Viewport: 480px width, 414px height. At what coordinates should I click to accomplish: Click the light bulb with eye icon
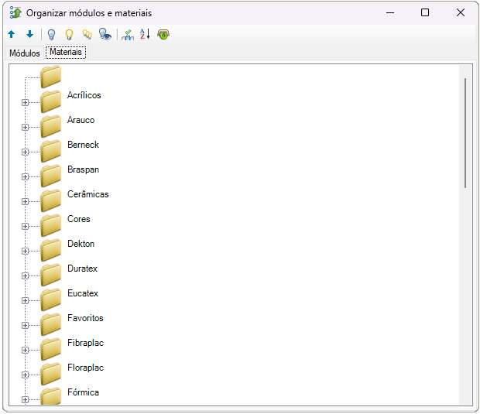pos(105,34)
